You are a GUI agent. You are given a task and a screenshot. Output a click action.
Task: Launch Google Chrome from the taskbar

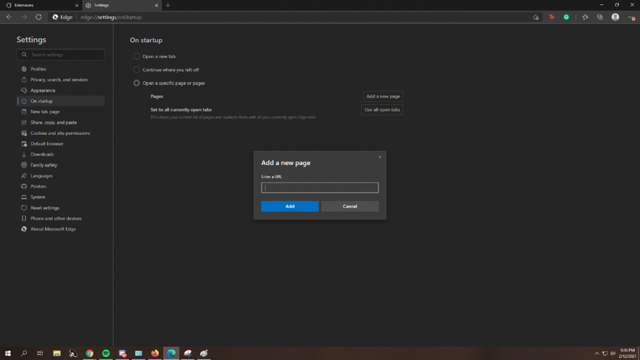(x=89, y=353)
